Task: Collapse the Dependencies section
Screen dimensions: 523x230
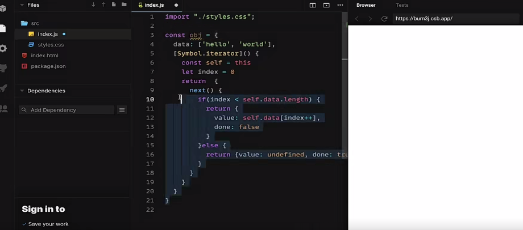Action: (x=22, y=91)
